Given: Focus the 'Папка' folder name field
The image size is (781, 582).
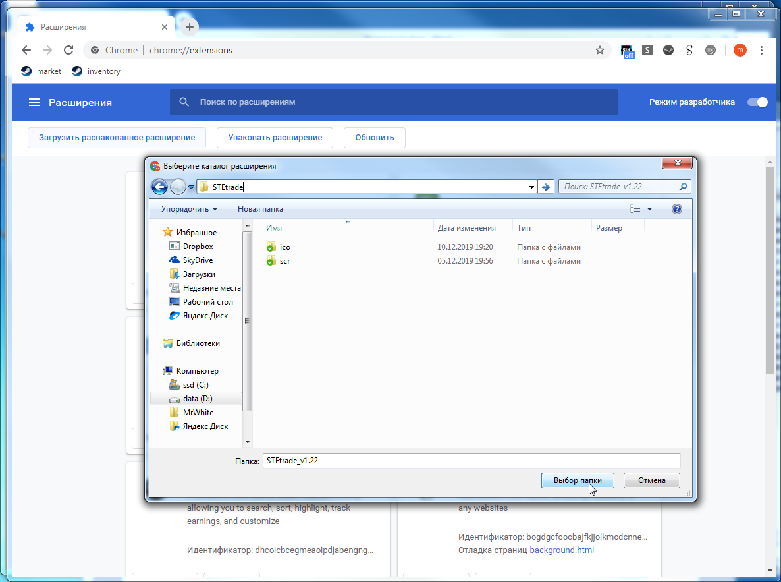Looking at the screenshot, I should pos(471,461).
